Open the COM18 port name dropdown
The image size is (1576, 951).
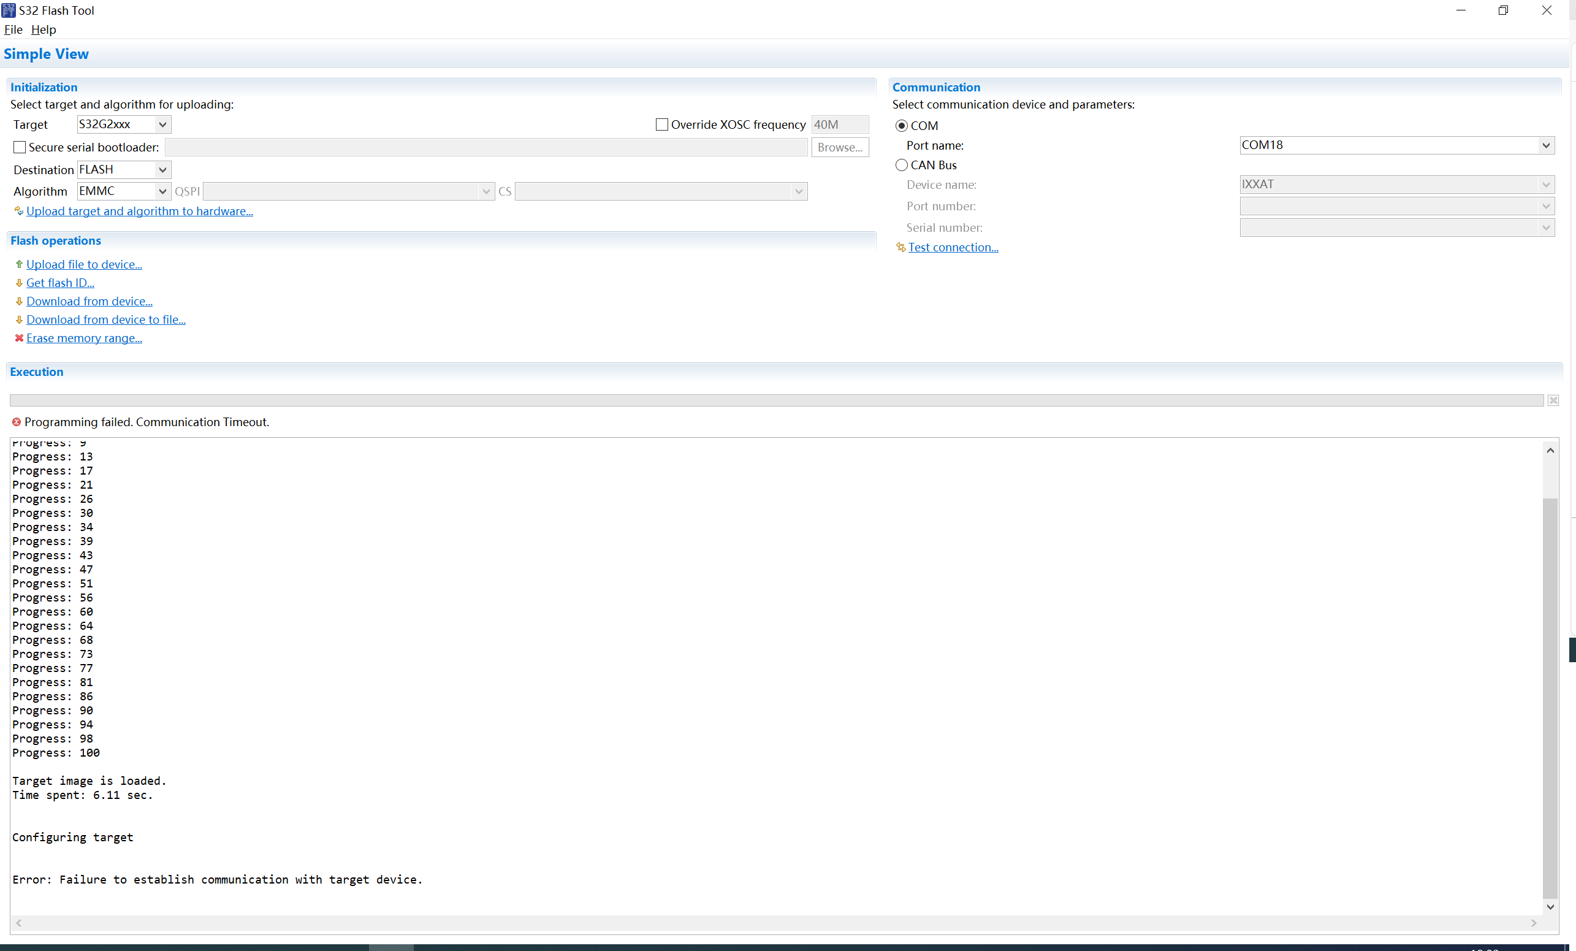pos(1545,145)
